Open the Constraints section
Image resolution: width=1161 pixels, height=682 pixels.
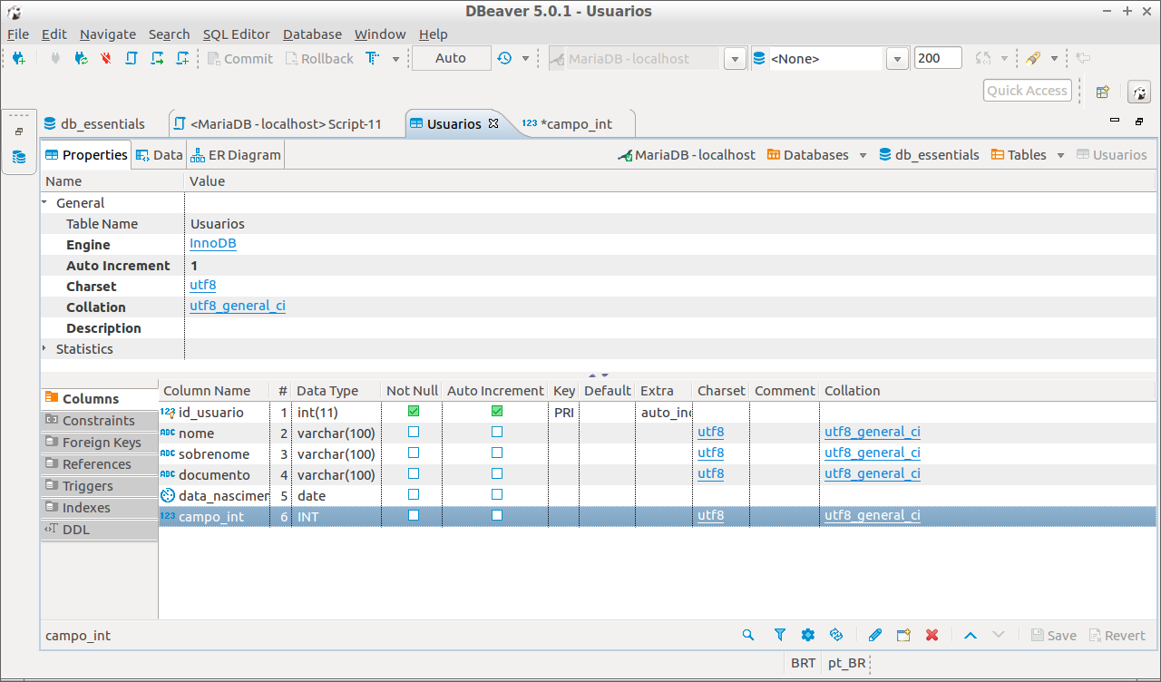click(x=99, y=421)
